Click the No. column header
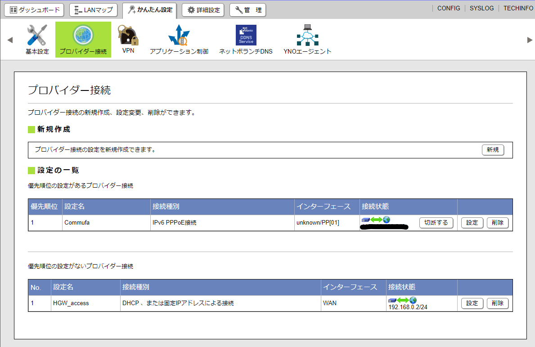The image size is (535, 347). 40,287
